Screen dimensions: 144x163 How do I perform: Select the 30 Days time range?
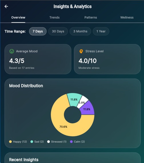pyautogui.click(x=58, y=31)
